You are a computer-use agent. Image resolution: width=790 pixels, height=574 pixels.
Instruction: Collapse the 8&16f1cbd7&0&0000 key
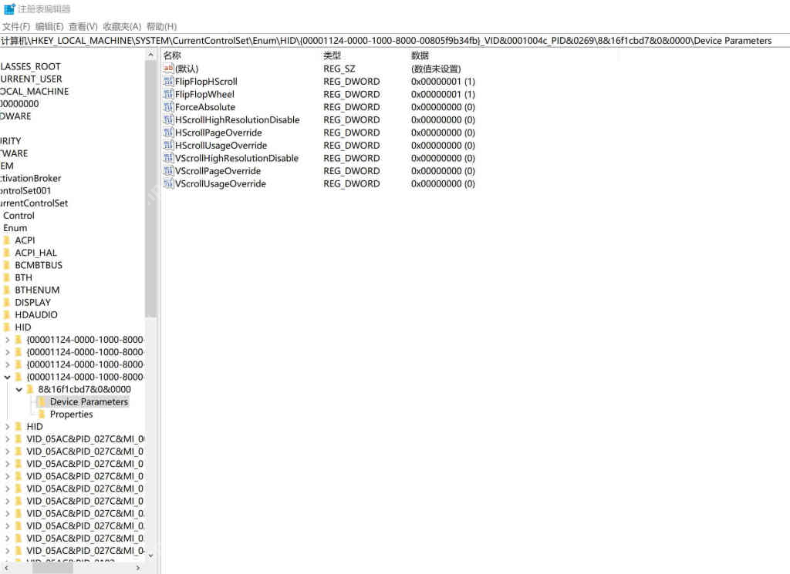(x=19, y=389)
